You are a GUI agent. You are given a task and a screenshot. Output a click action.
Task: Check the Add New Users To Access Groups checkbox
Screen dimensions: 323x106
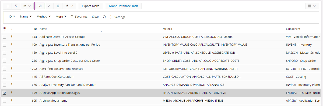[5, 37]
